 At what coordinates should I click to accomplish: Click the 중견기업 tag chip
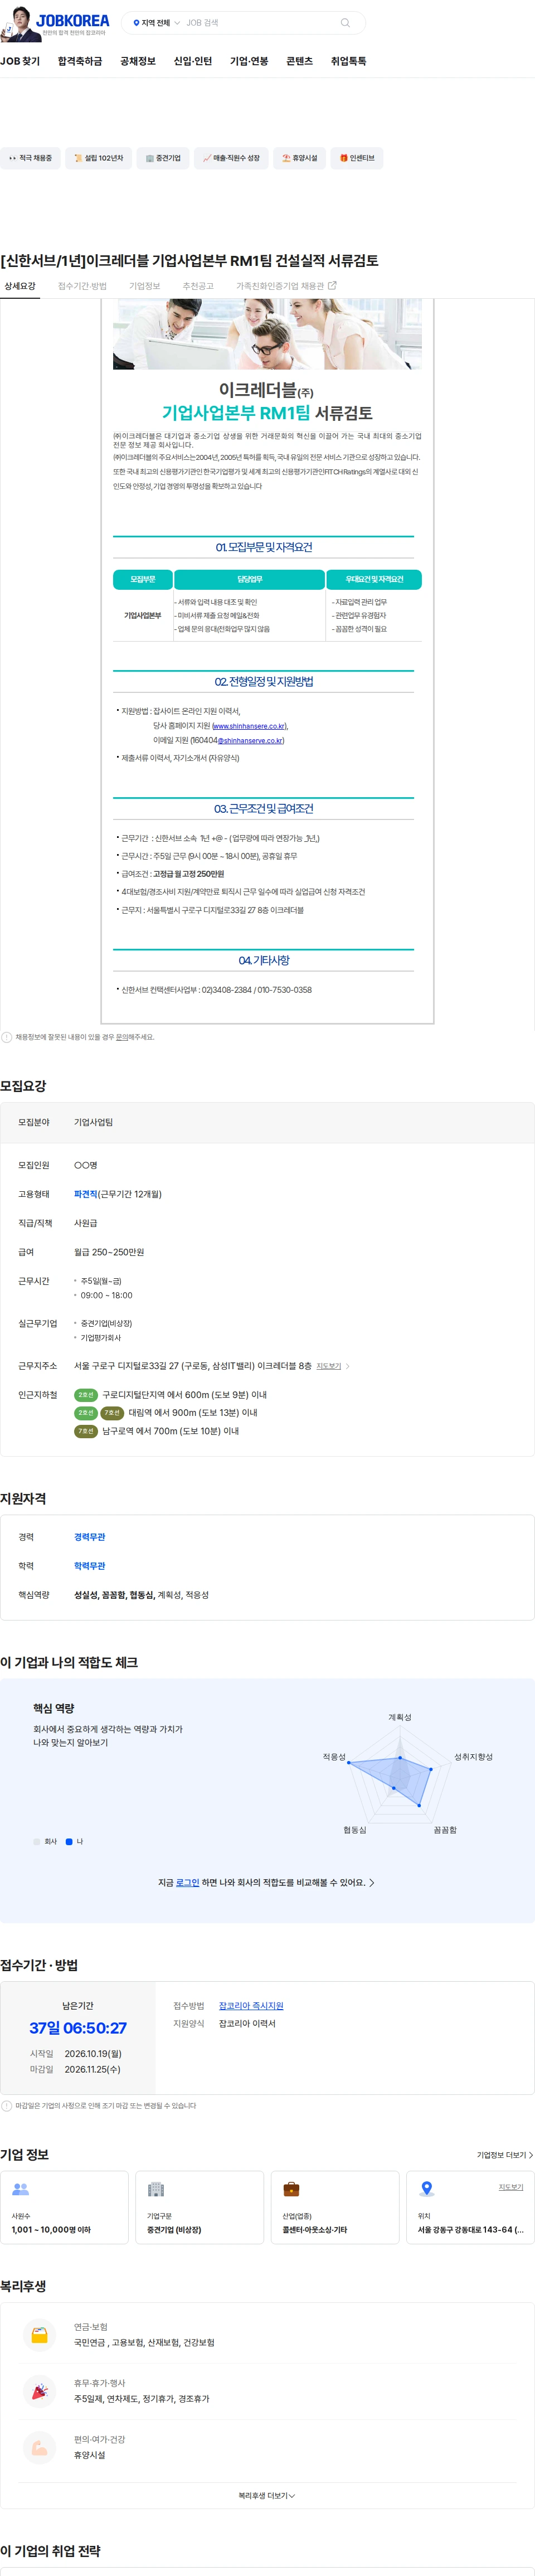point(163,158)
